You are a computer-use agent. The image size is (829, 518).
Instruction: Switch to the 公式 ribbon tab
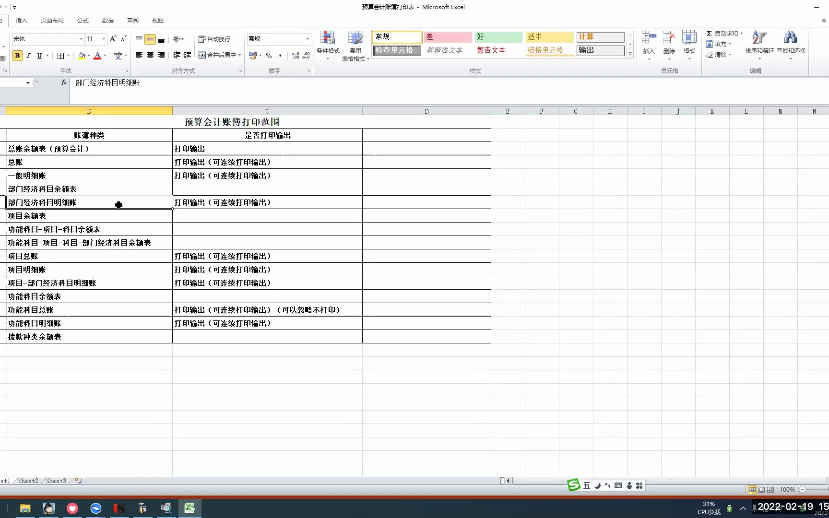tap(83, 20)
